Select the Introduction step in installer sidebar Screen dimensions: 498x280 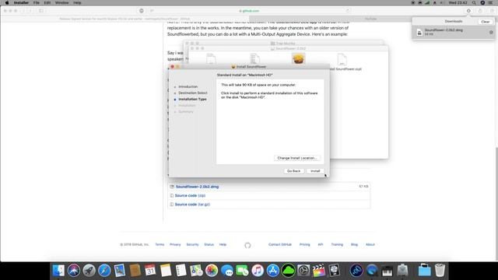coord(188,86)
